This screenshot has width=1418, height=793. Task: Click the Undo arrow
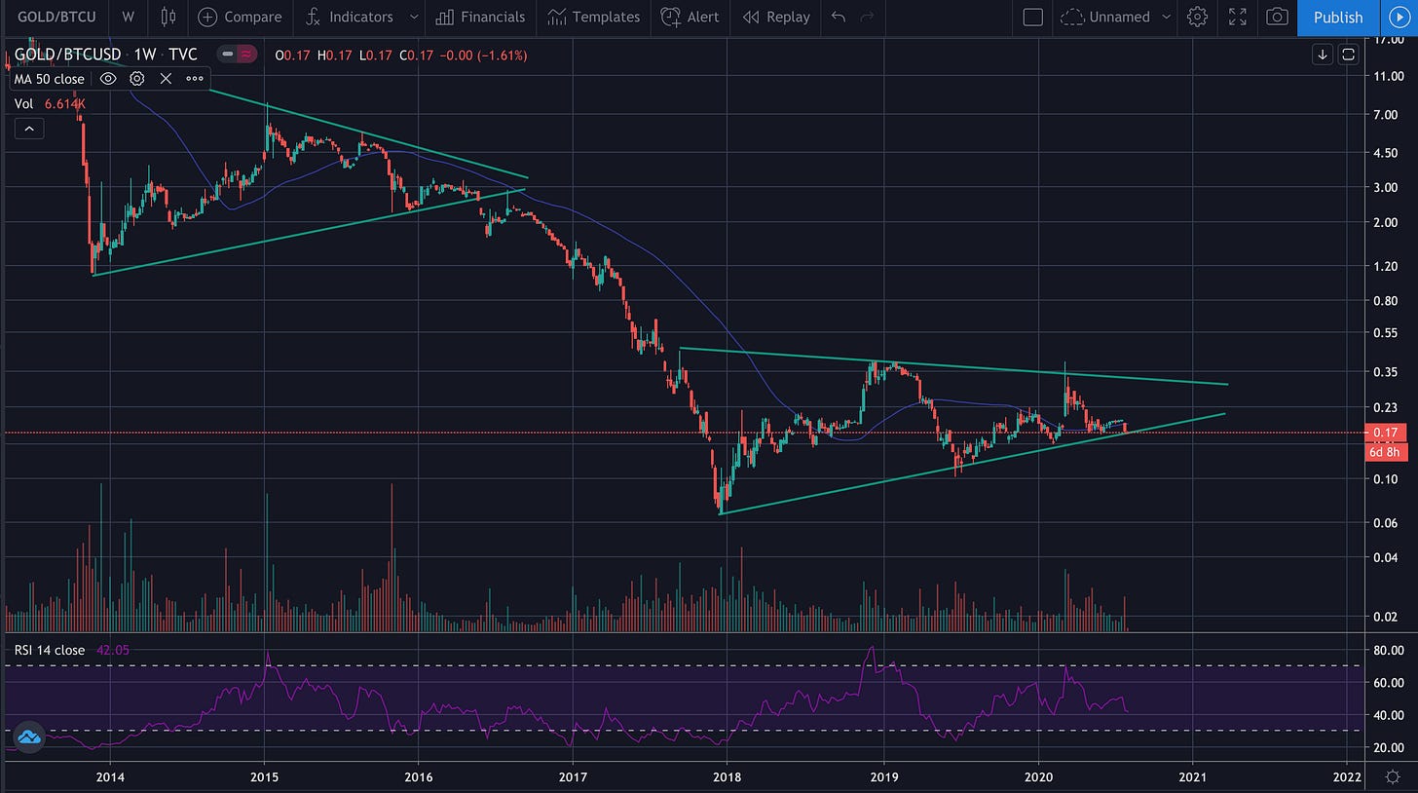click(x=839, y=17)
